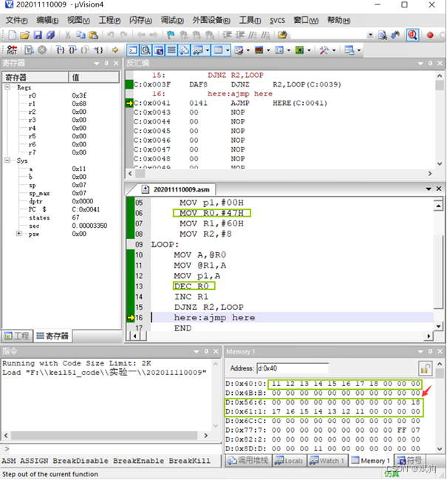447x480 pixels.
Task: Run the program with the Run icon
Action: (30, 50)
